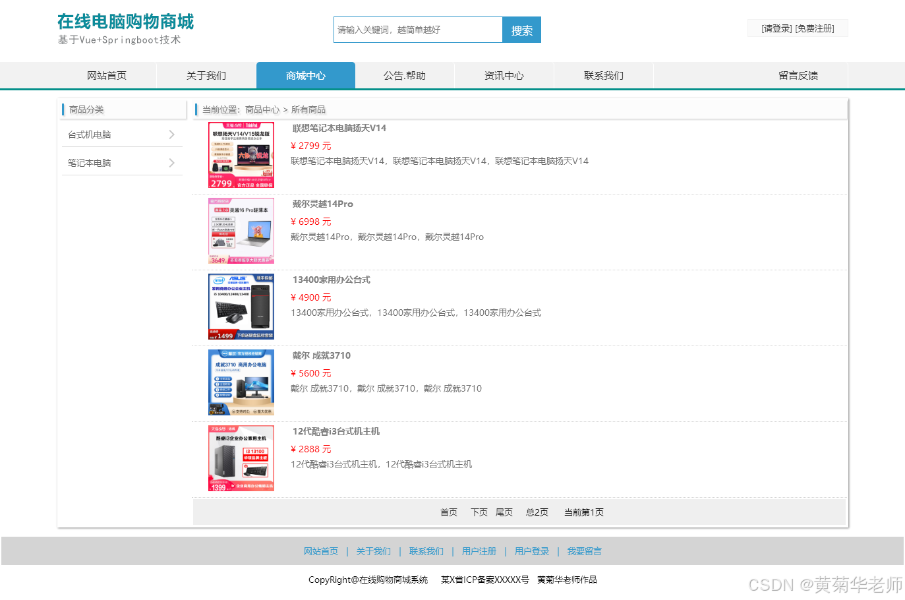Screen dimensions: 905x600
Task: Click 总2页 page count text
Action: point(537,512)
